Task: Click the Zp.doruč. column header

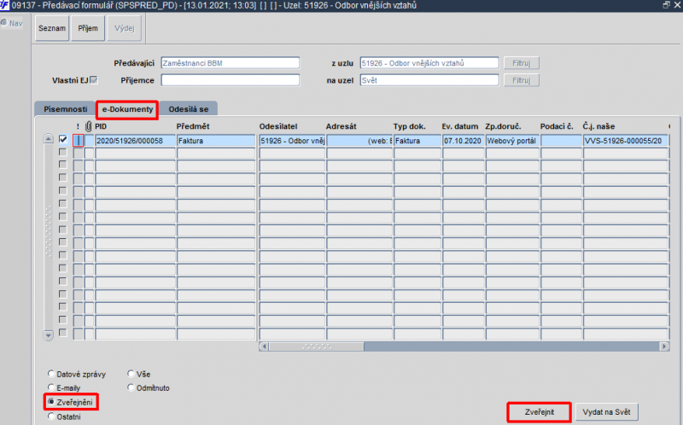Action: [503, 126]
